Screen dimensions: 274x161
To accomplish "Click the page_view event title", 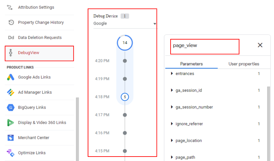I will tap(185, 45).
